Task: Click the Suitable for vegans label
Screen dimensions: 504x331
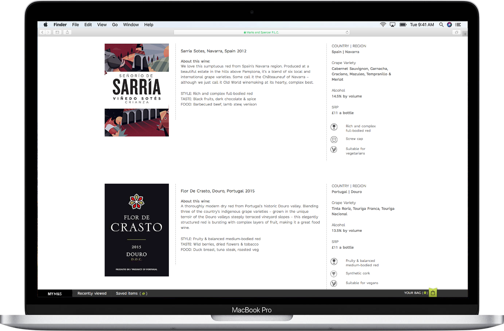Action: click(x=362, y=283)
